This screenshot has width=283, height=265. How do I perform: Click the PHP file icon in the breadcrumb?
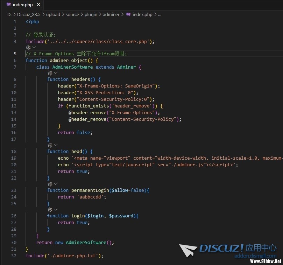128,15
